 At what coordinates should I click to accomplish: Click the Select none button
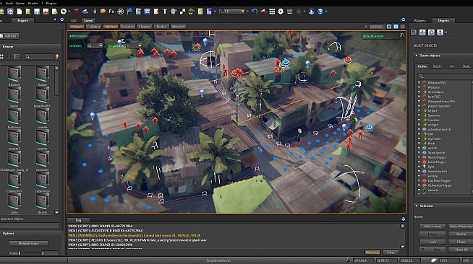point(432,226)
